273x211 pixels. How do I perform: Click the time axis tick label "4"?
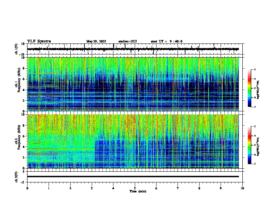(113, 188)
